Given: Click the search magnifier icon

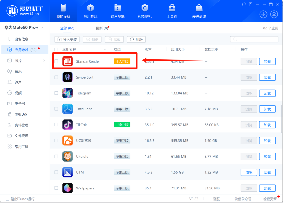Looking at the screenshot, I should pos(235,39).
